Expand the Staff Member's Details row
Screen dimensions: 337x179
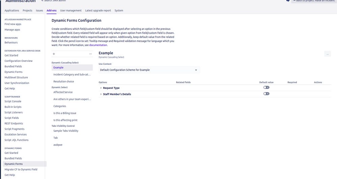(x=101, y=94)
